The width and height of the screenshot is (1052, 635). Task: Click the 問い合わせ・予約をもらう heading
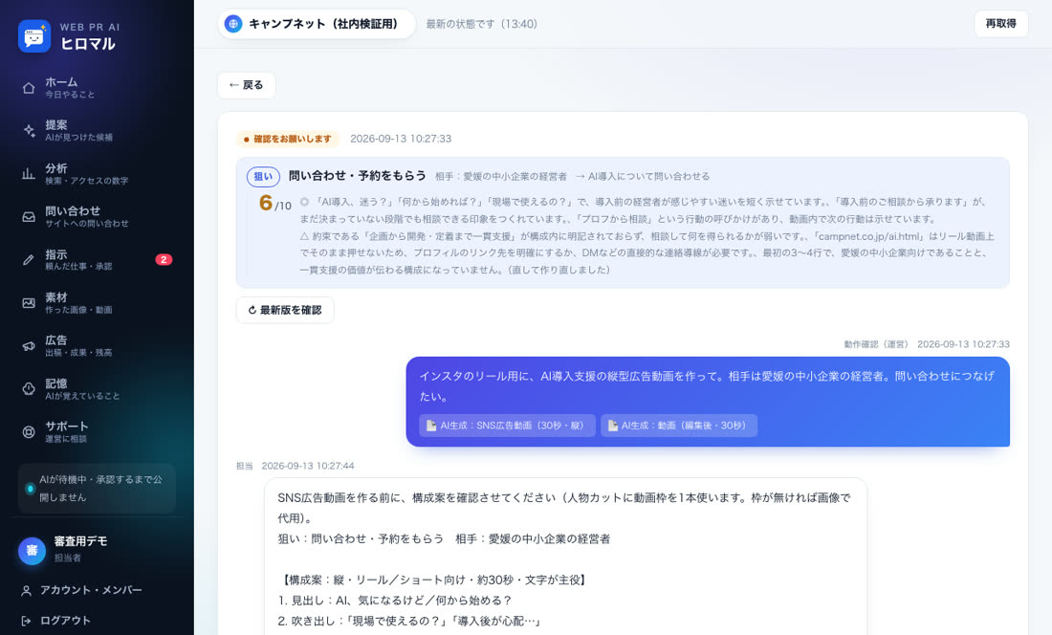[358, 176]
